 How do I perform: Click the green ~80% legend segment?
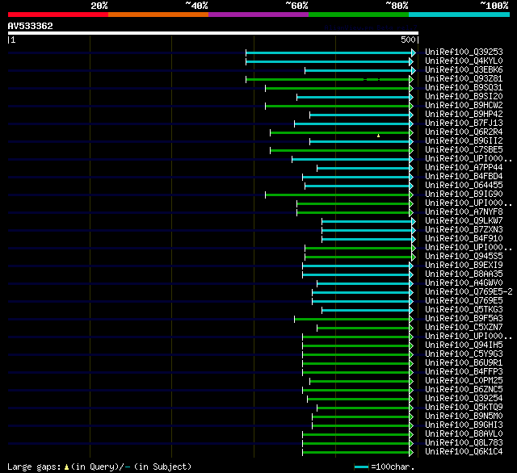tap(359, 15)
